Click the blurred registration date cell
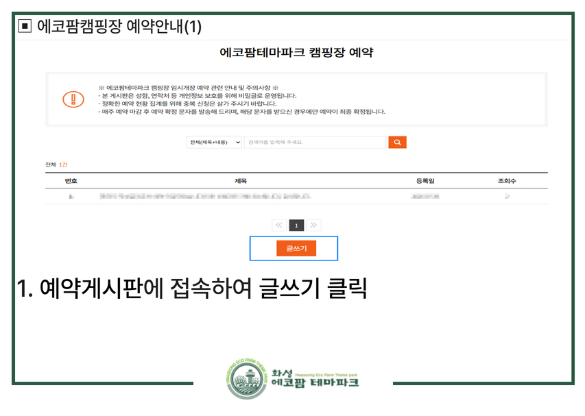 click(425, 196)
